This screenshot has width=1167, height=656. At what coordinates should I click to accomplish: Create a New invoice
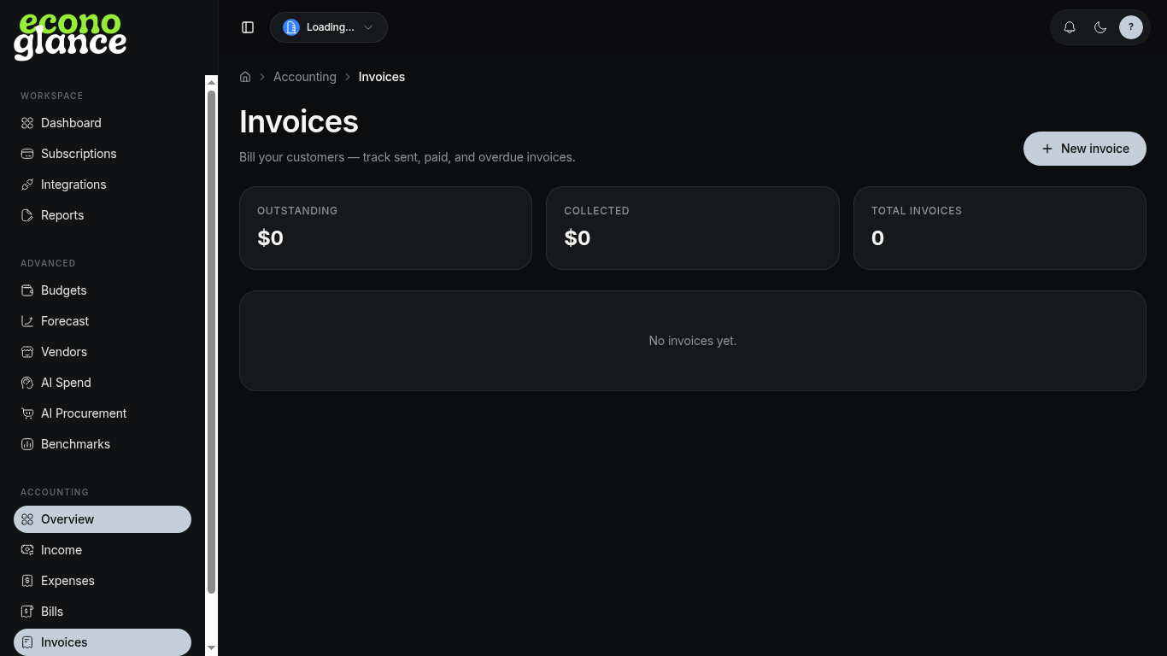1085,149
